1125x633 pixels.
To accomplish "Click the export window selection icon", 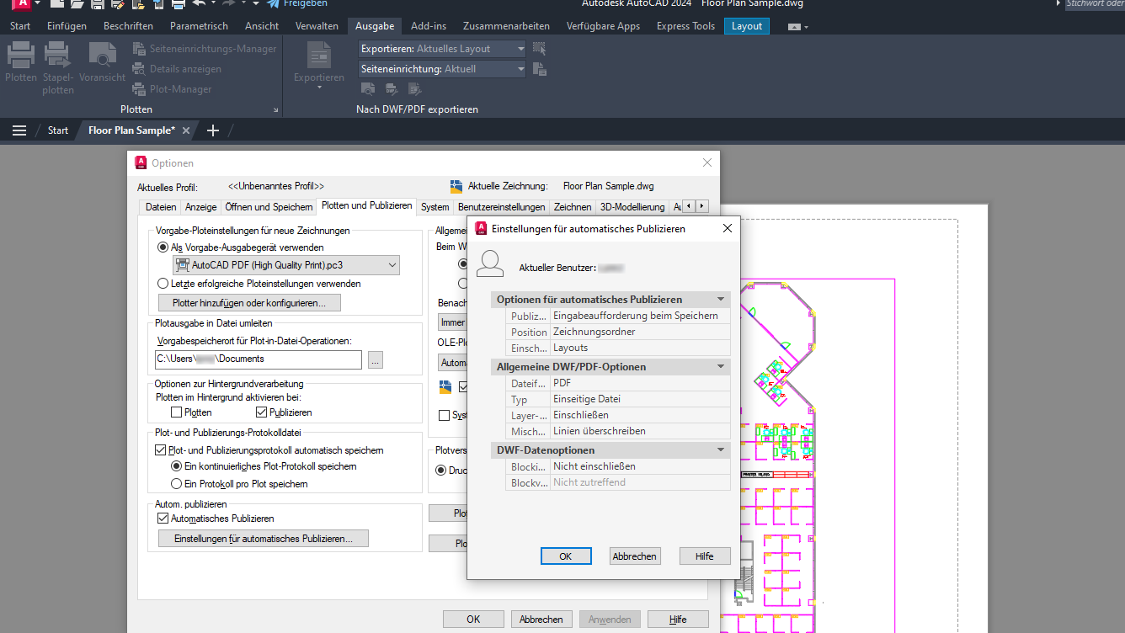I will tap(540, 49).
